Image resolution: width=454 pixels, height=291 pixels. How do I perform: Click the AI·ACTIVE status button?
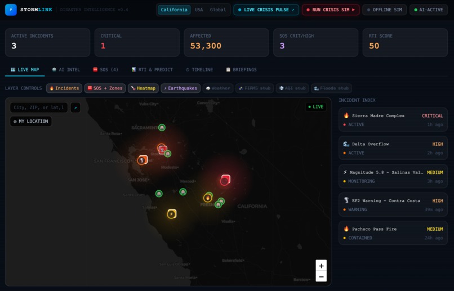[429, 10]
